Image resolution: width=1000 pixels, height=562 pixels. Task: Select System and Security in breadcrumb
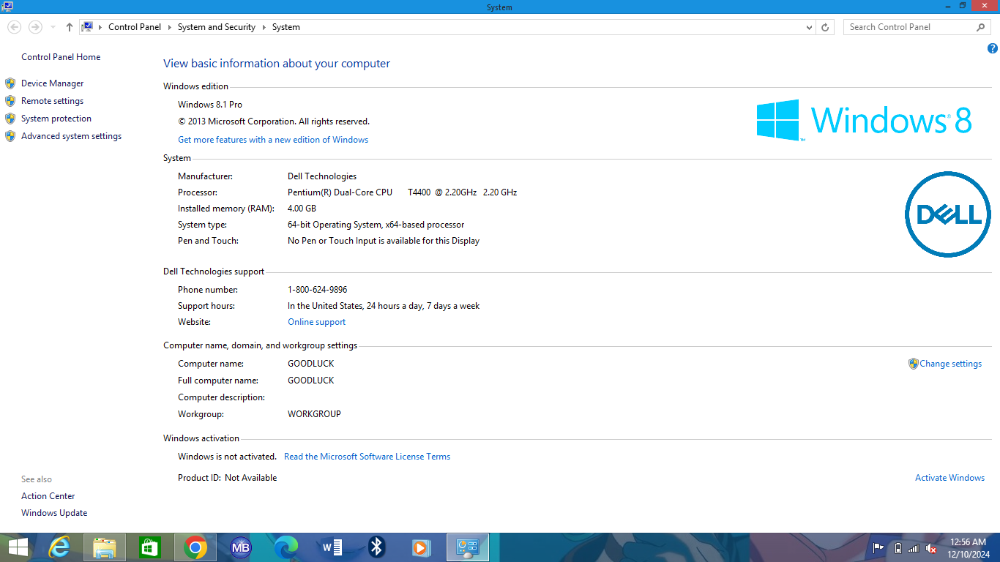pos(217,27)
